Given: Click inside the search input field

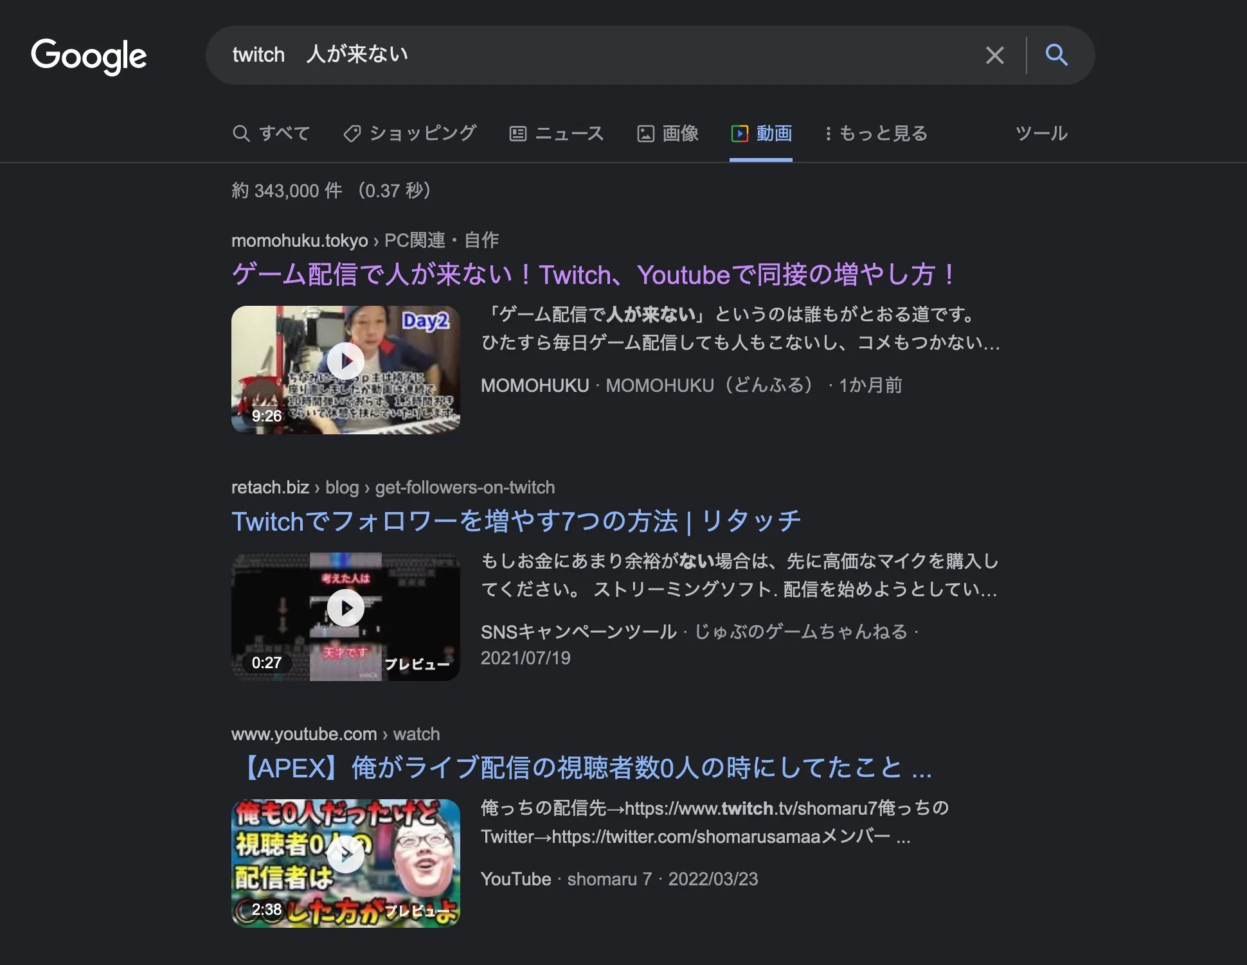Looking at the screenshot, I should (579, 55).
